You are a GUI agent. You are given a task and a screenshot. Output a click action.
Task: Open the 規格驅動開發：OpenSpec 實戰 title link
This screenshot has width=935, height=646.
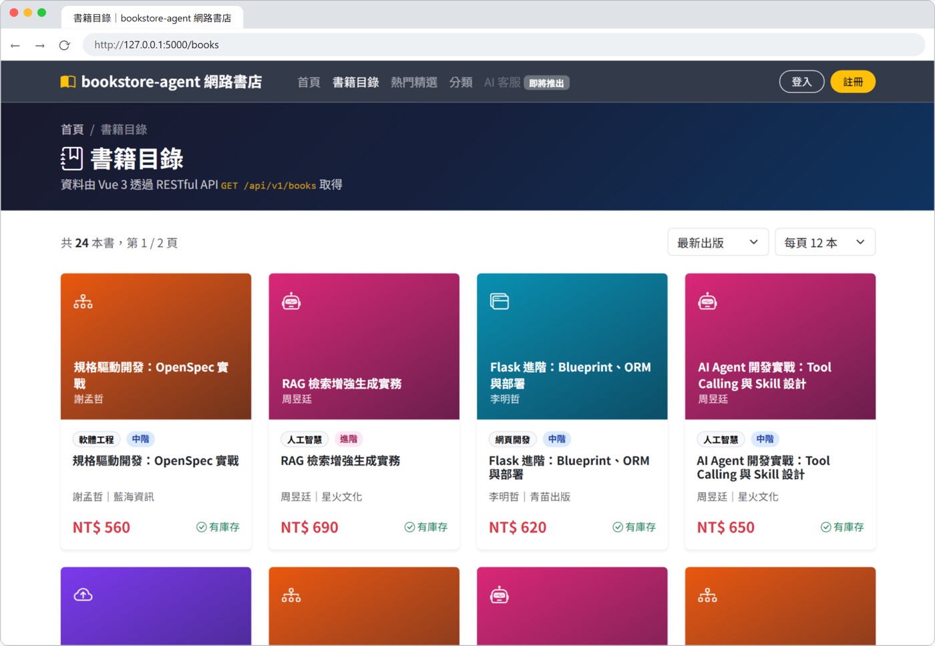[156, 461]
